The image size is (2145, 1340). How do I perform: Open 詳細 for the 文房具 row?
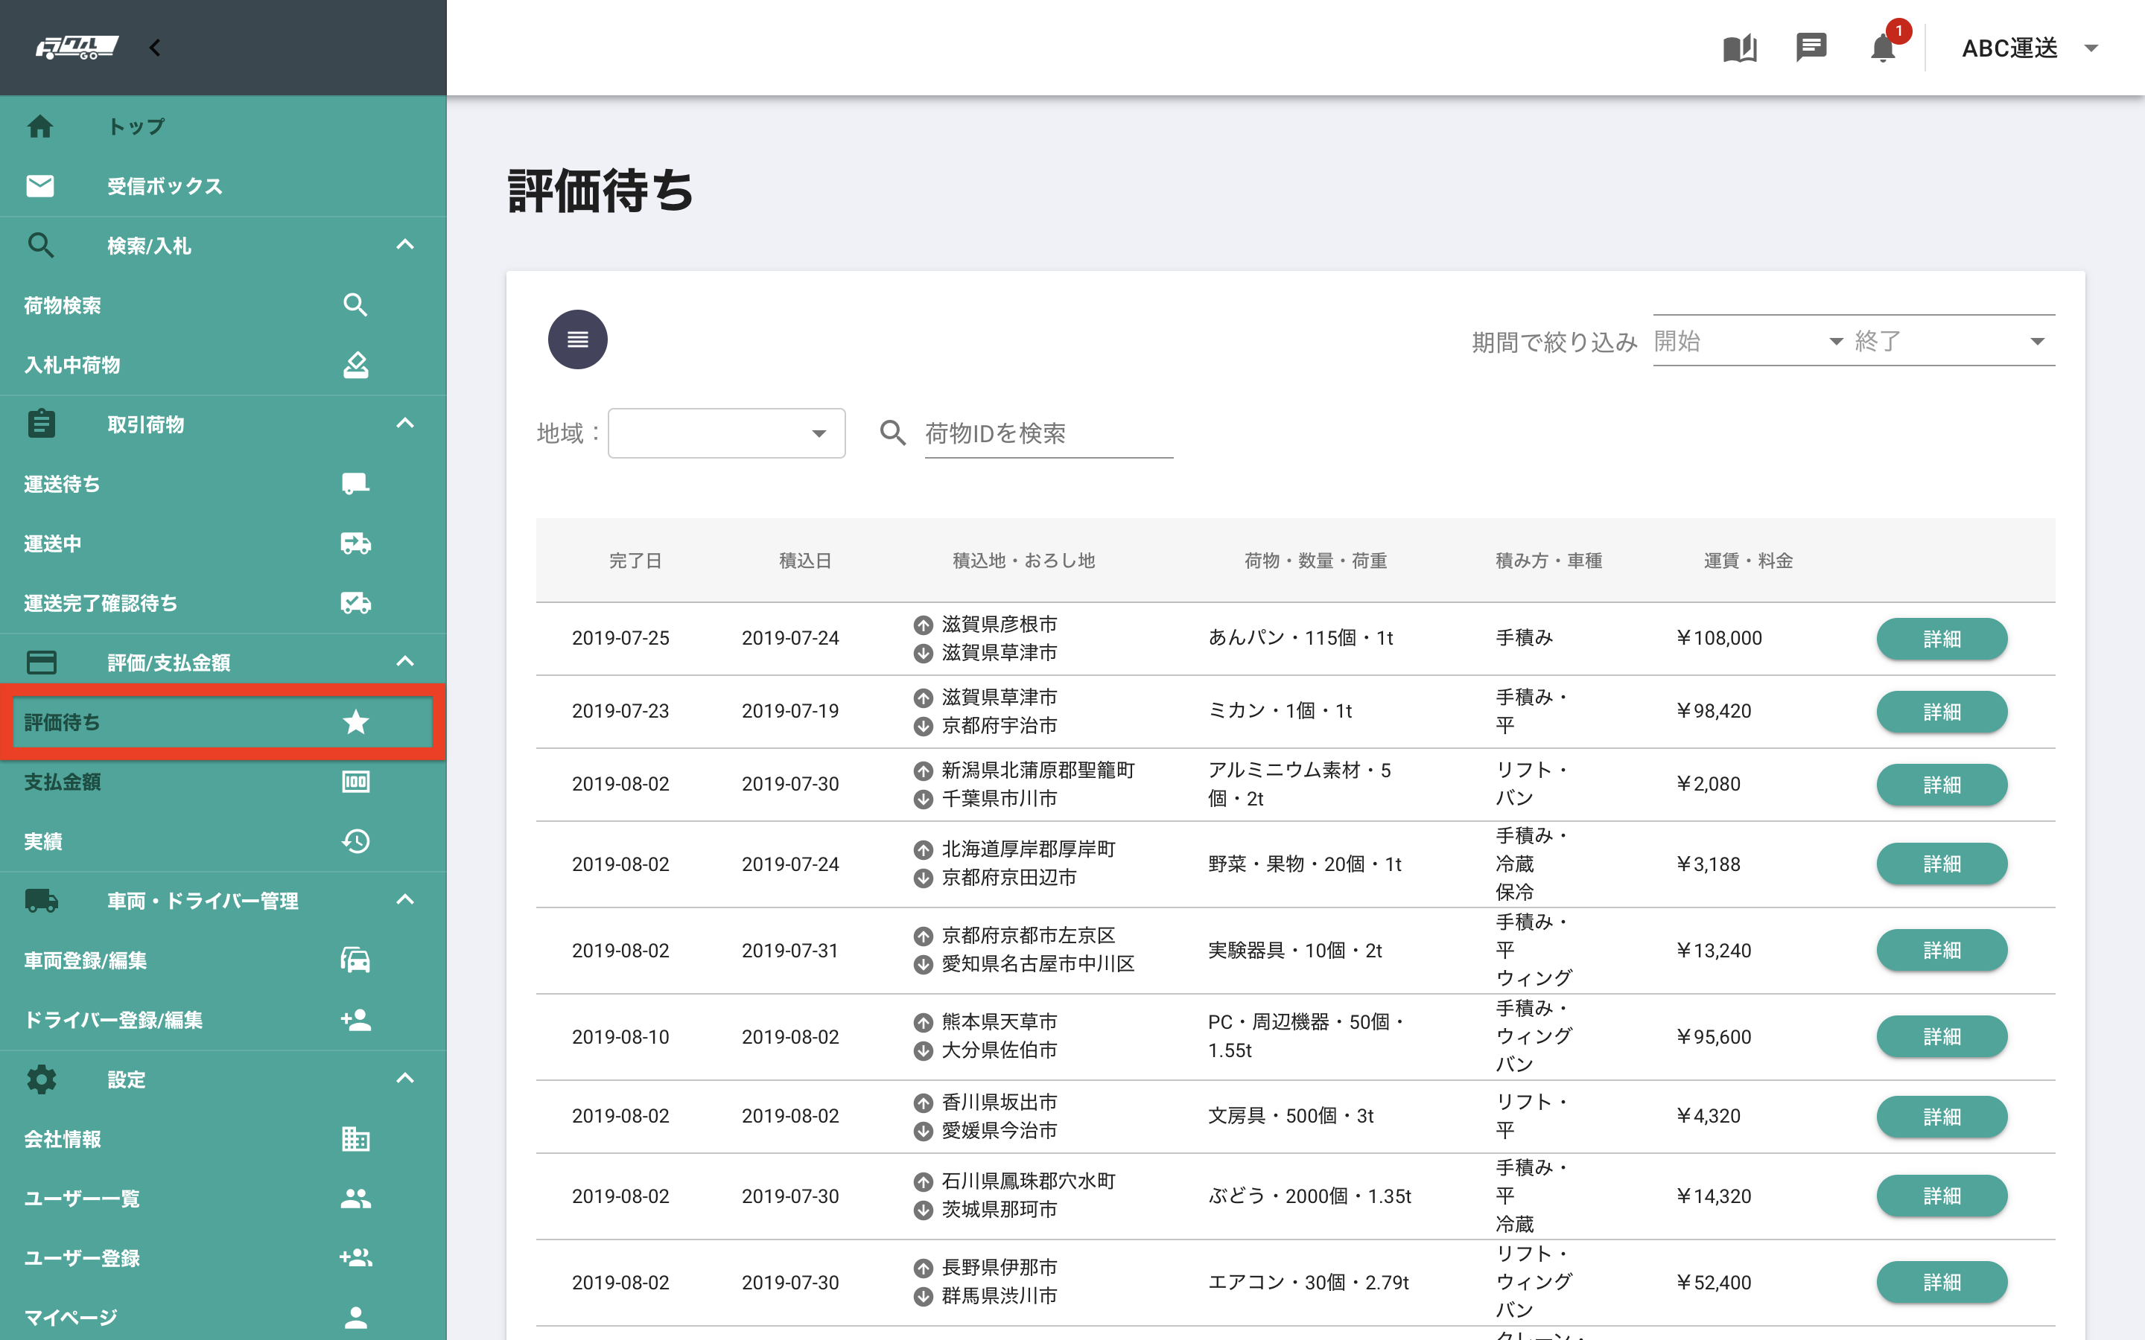tap(1941, 1116)
